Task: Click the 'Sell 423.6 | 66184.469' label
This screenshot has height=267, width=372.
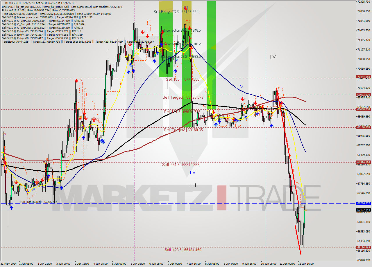Action: coord(183,250)
